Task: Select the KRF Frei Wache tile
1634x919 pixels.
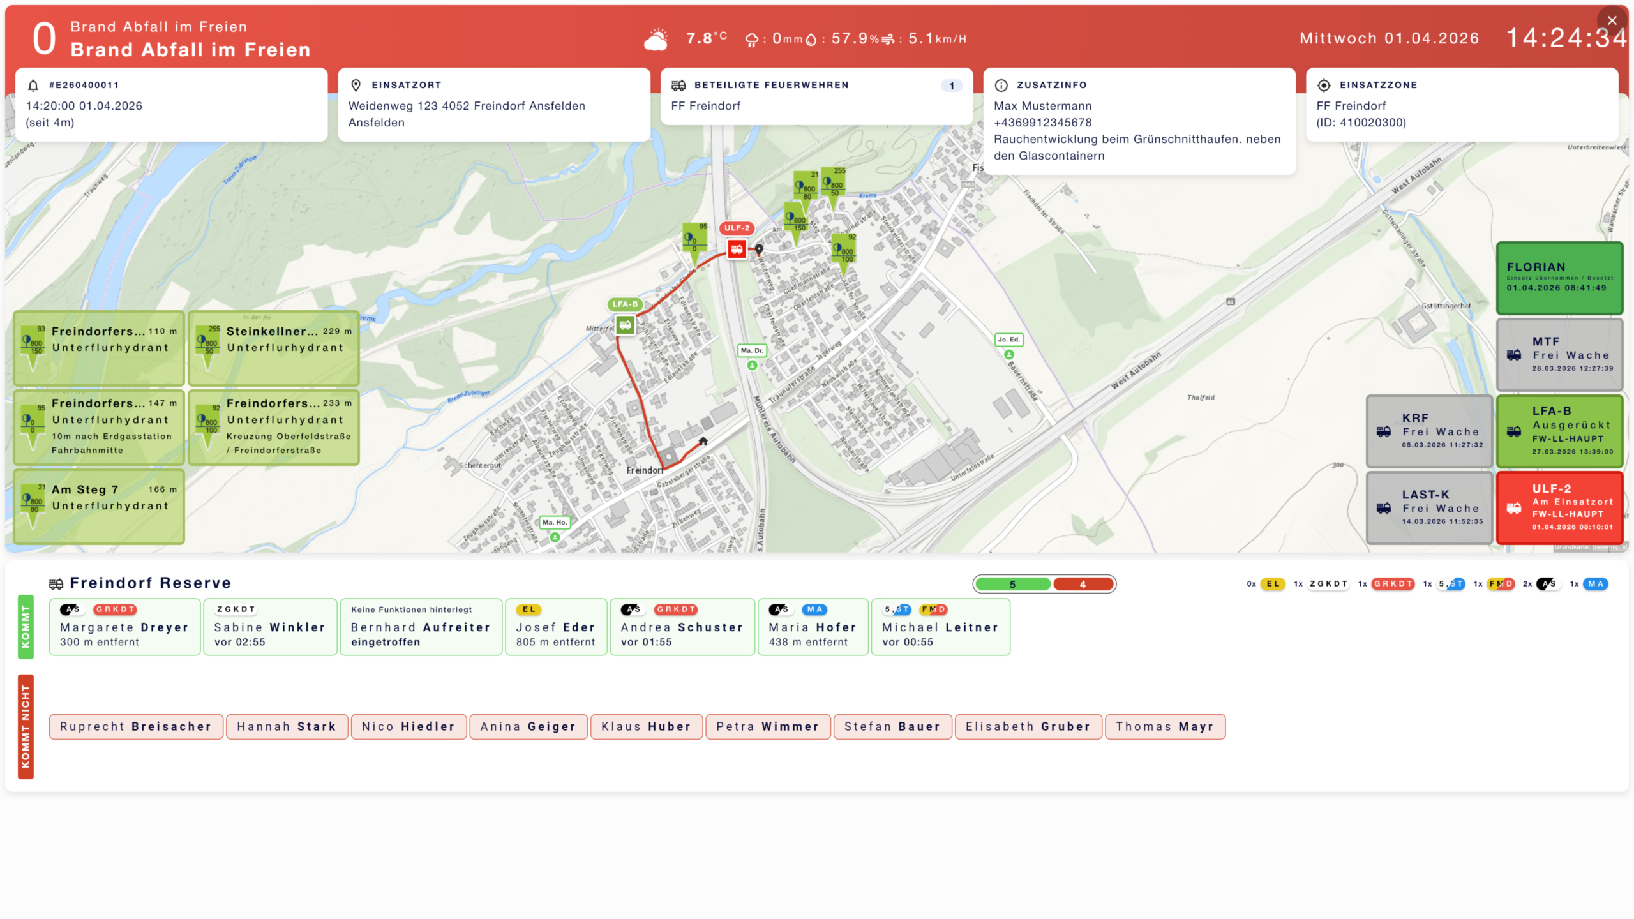Action: point(1428,431)
